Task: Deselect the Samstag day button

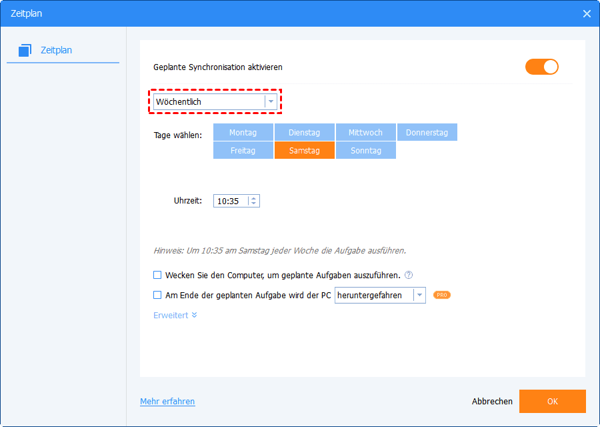Action: (x=304, y=151)
